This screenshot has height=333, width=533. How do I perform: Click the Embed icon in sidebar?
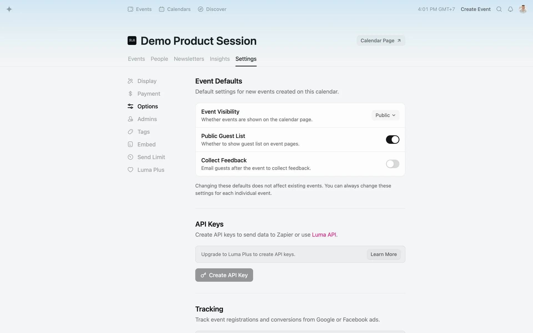click(x=130, y=144)
